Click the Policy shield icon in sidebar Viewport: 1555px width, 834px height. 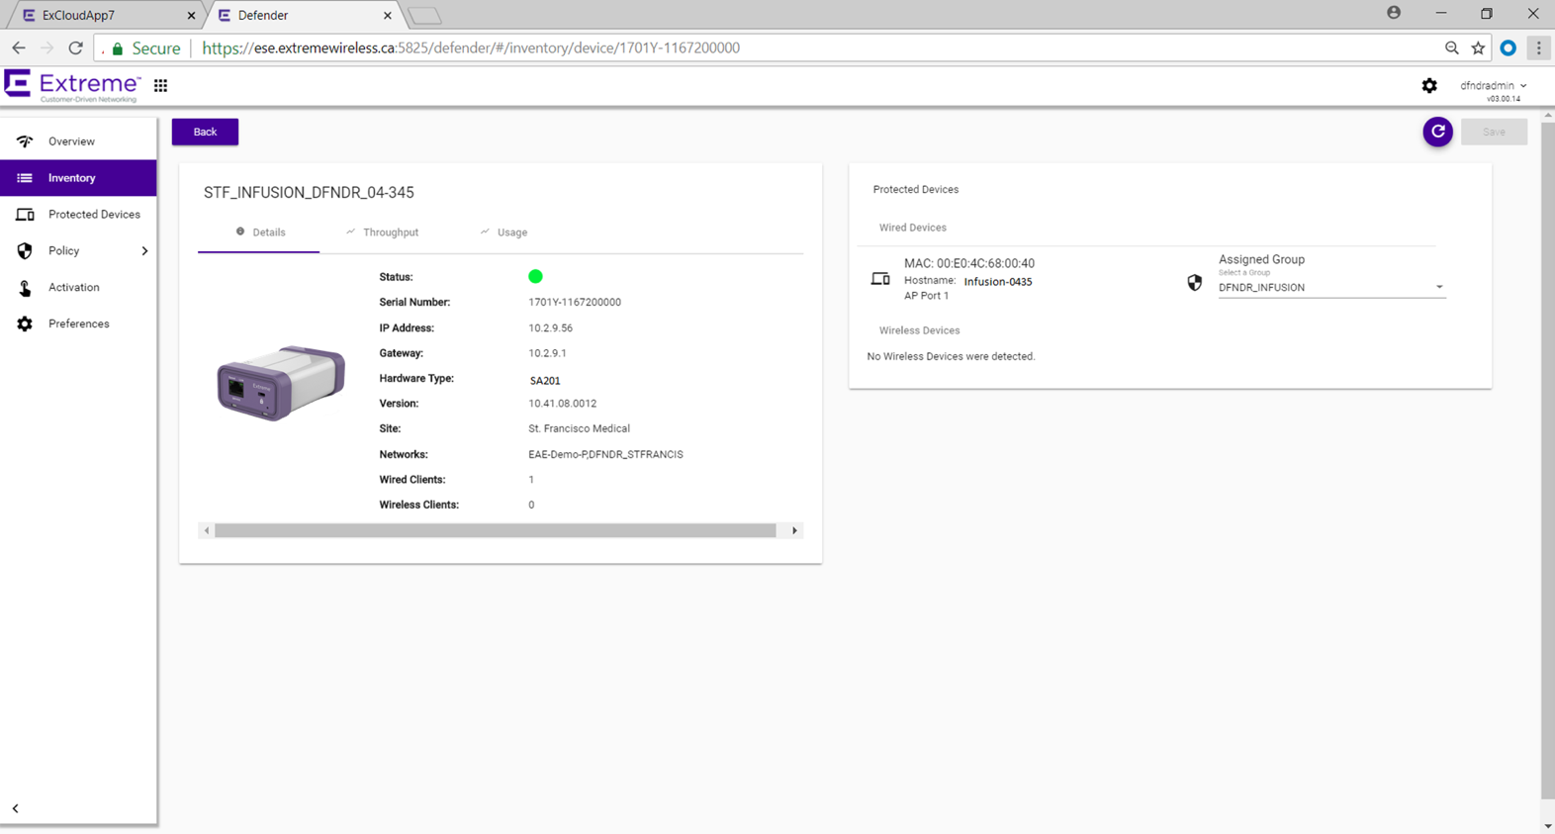point(25,251)
